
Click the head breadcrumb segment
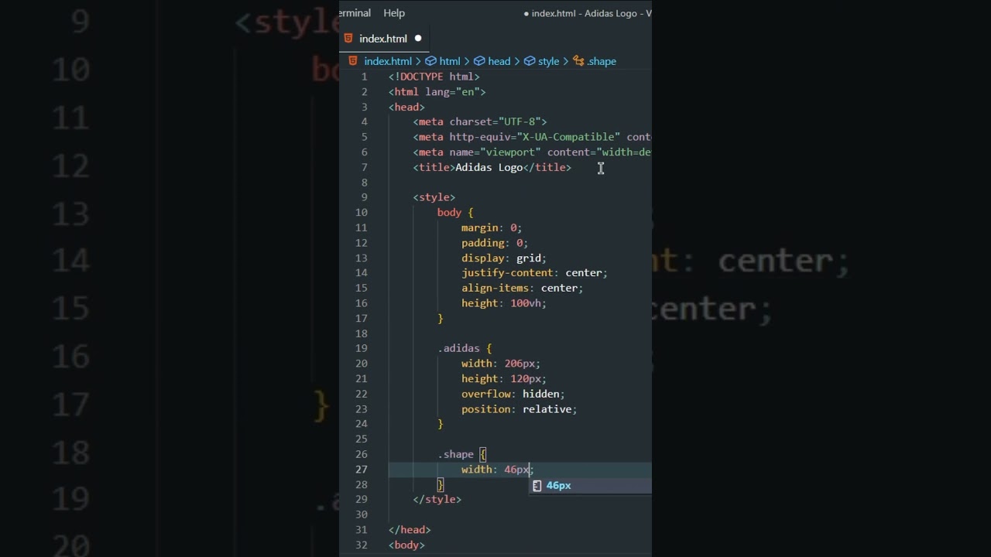499,61
